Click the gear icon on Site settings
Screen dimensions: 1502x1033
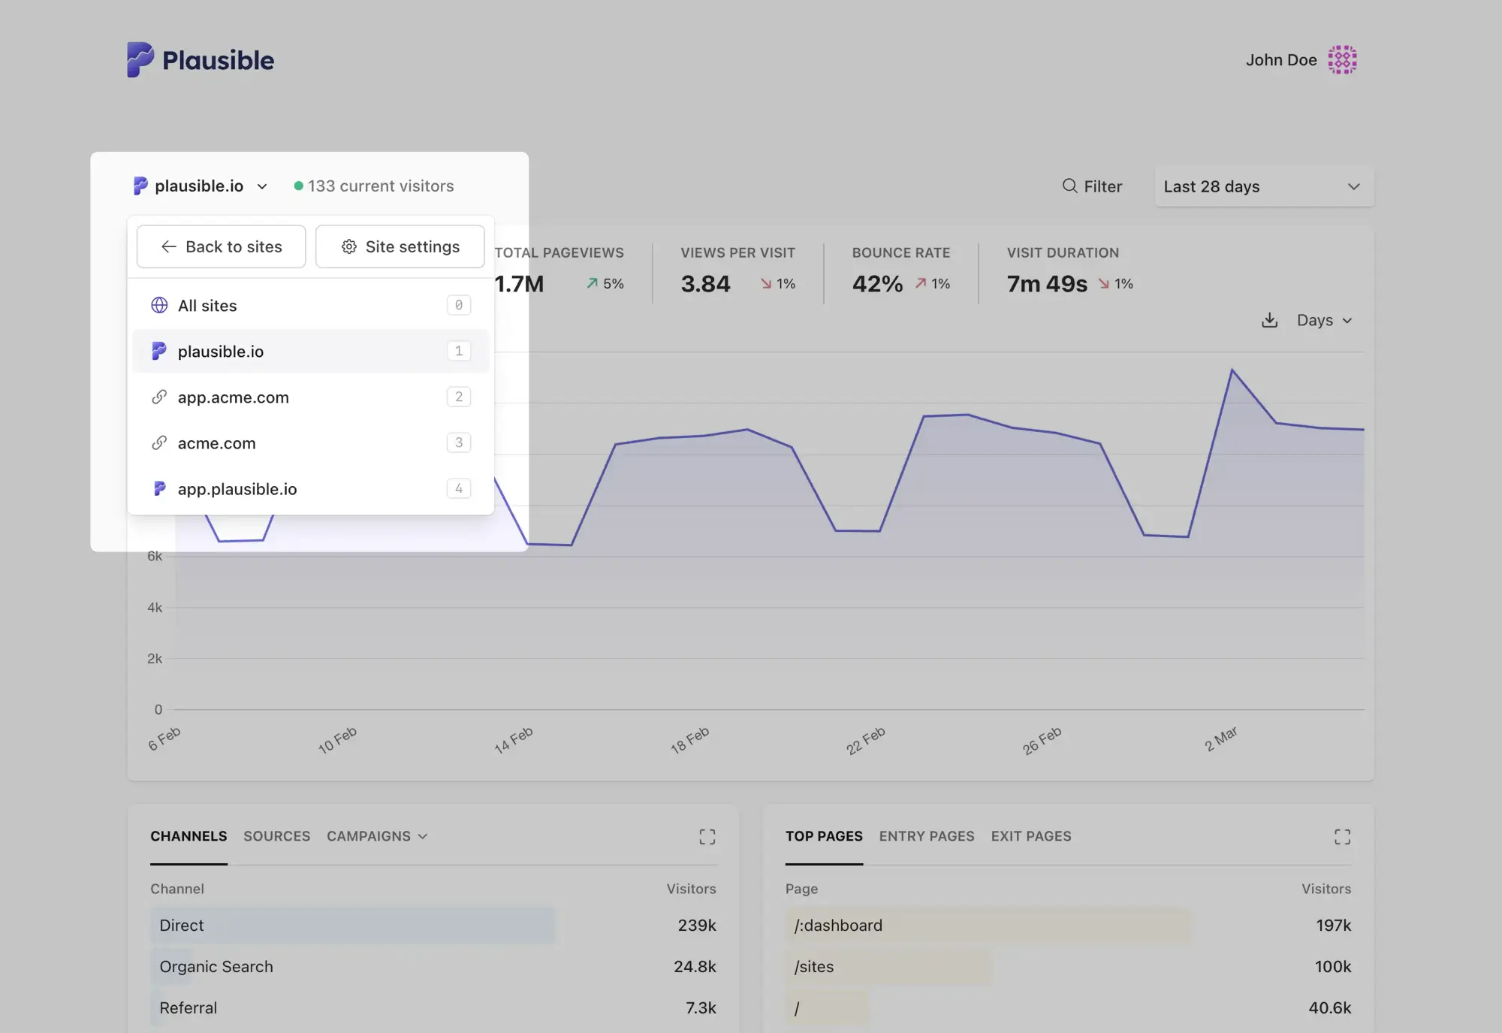(348, 246)
